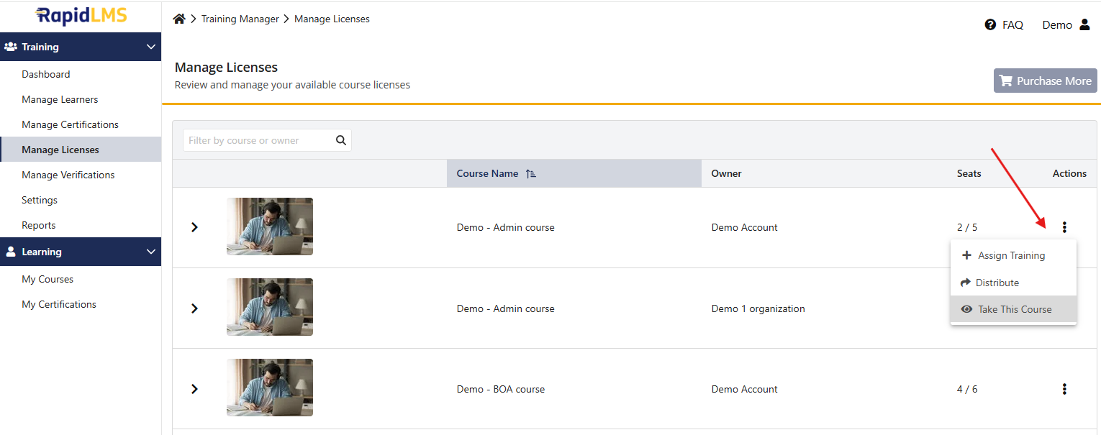Click the Actions column header

1069,173
